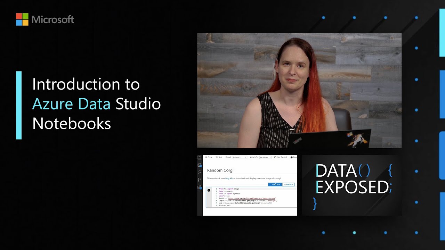The image size is (445, 250).
Task: Click the 'Introduction to' title text
Action: tap(86, 84)
